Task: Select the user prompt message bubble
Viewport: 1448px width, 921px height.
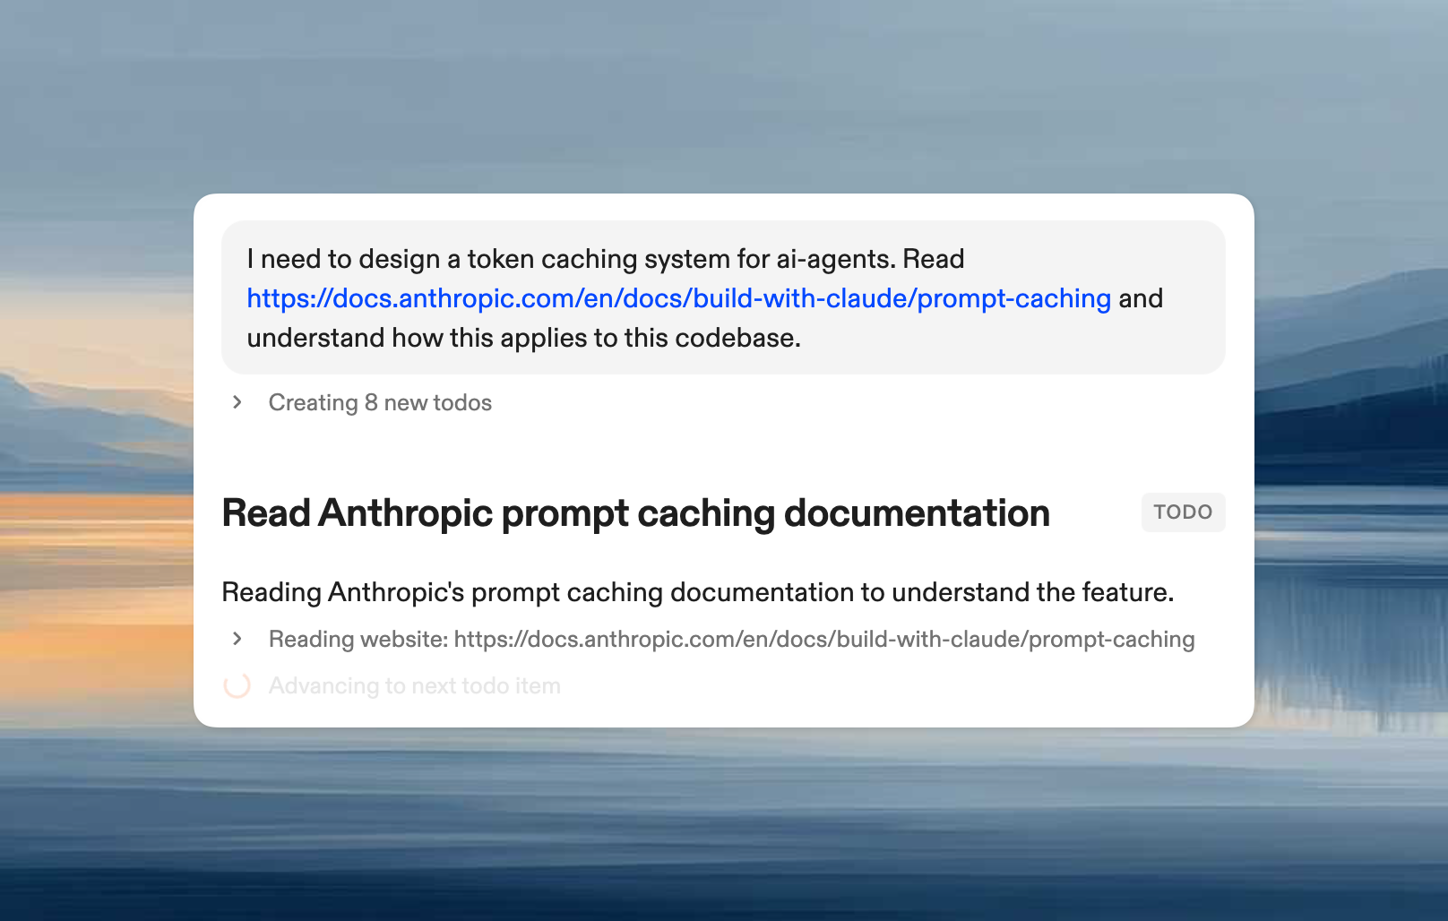Action: click(x=724, y=297)
